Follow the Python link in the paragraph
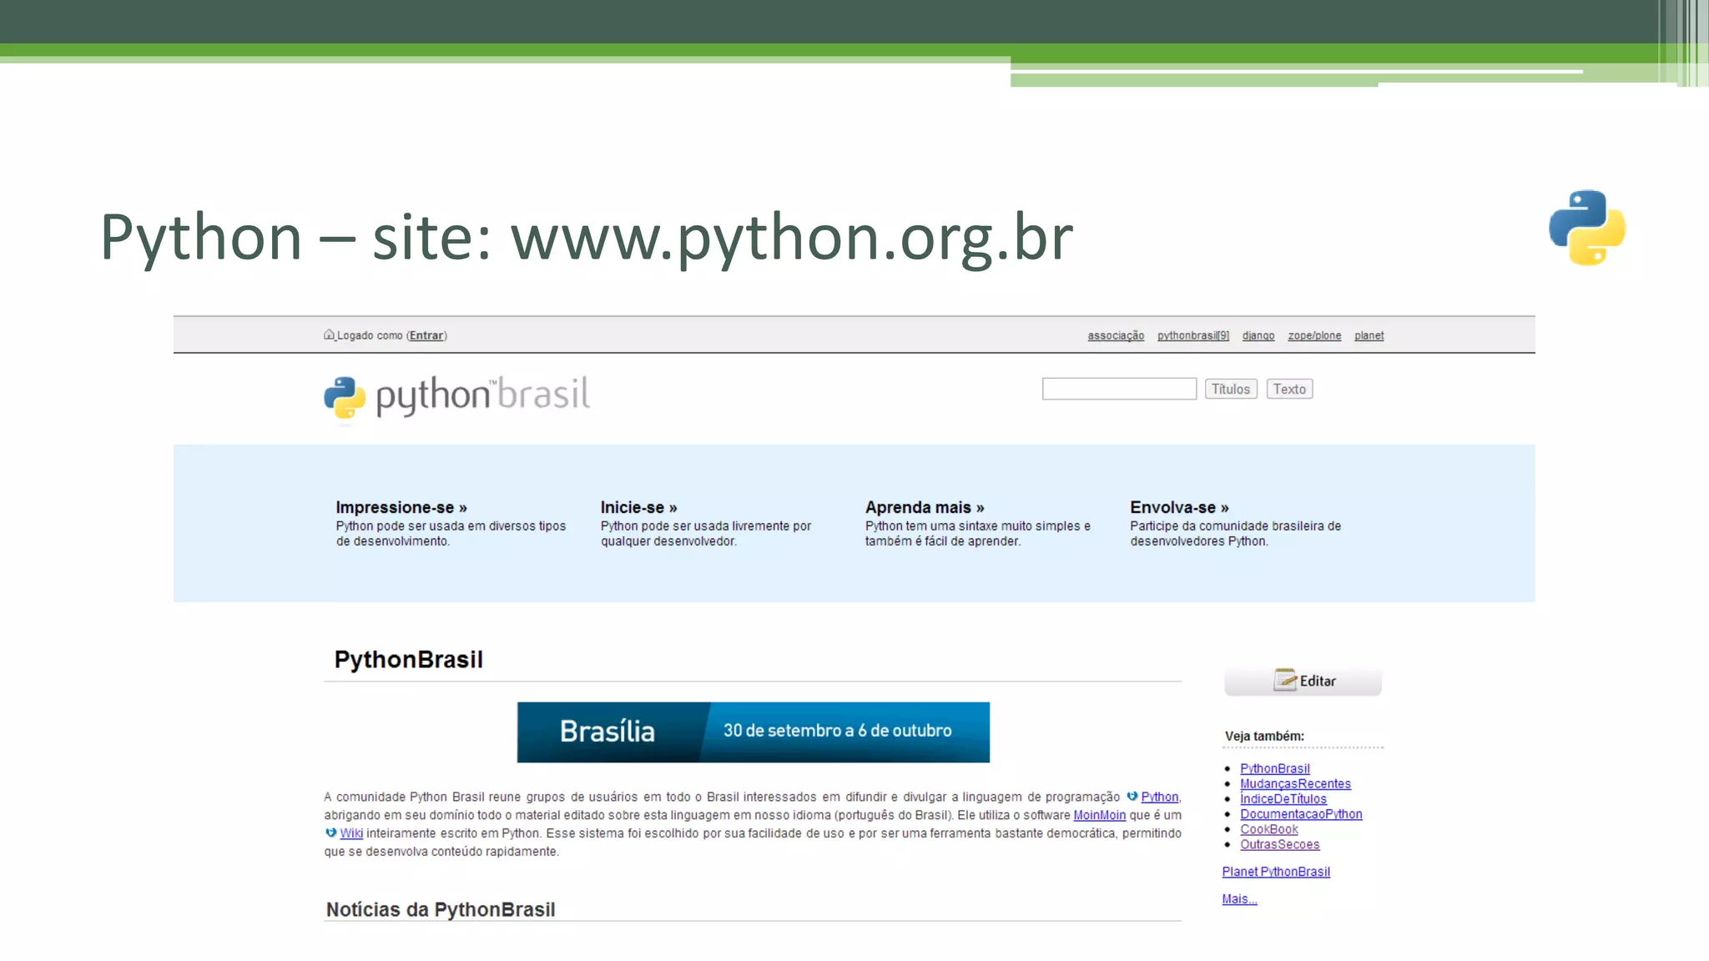The height and width of the screenshot is (961, 1709). [1159, 797]
